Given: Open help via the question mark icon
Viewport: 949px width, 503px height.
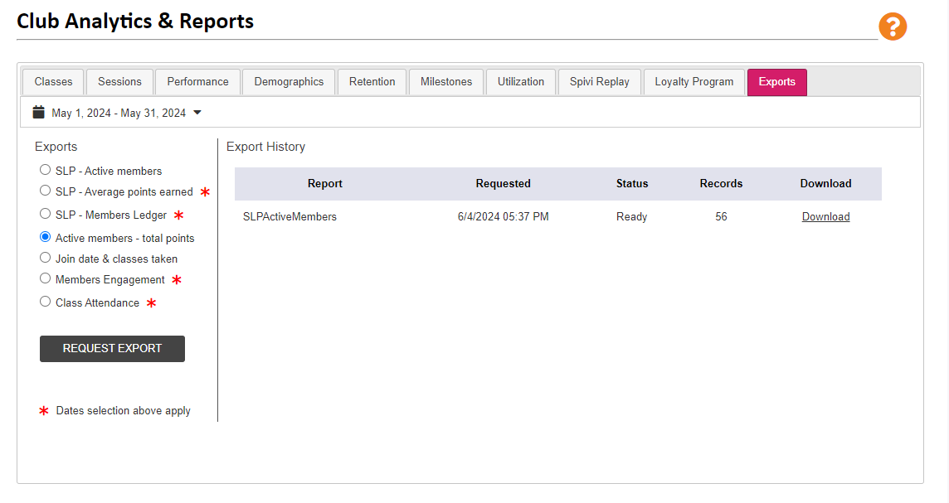Looking at the screenshot, I should (893, 27).
